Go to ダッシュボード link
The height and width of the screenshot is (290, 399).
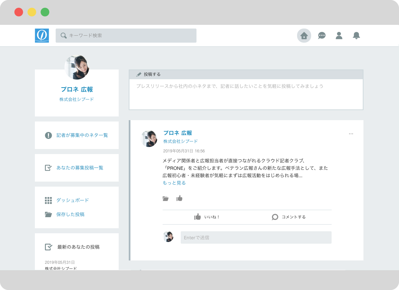[x=72, y=200]
